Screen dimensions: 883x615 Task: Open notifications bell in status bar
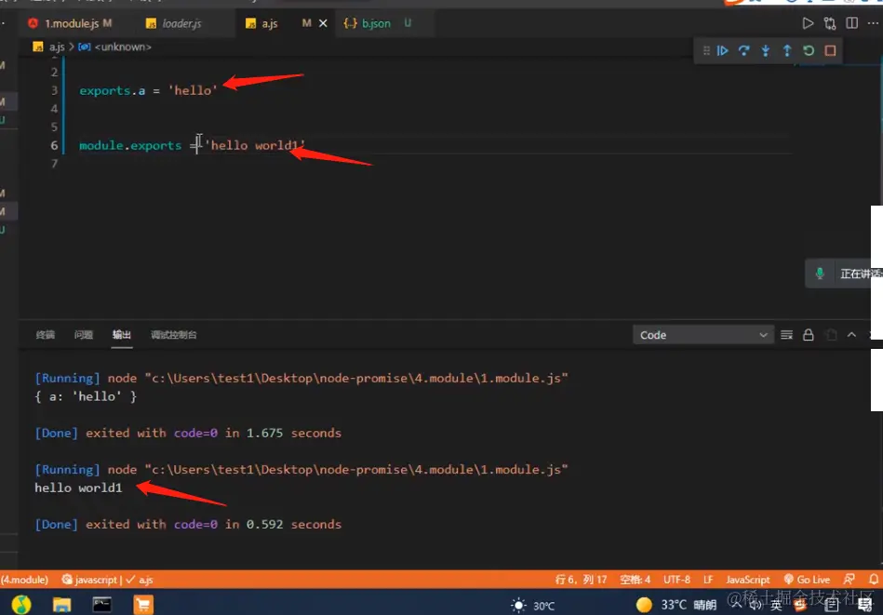[874, 580]
